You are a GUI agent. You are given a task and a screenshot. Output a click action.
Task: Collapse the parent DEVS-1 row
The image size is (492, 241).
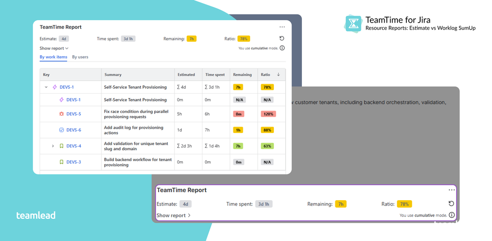pos(46,87)
